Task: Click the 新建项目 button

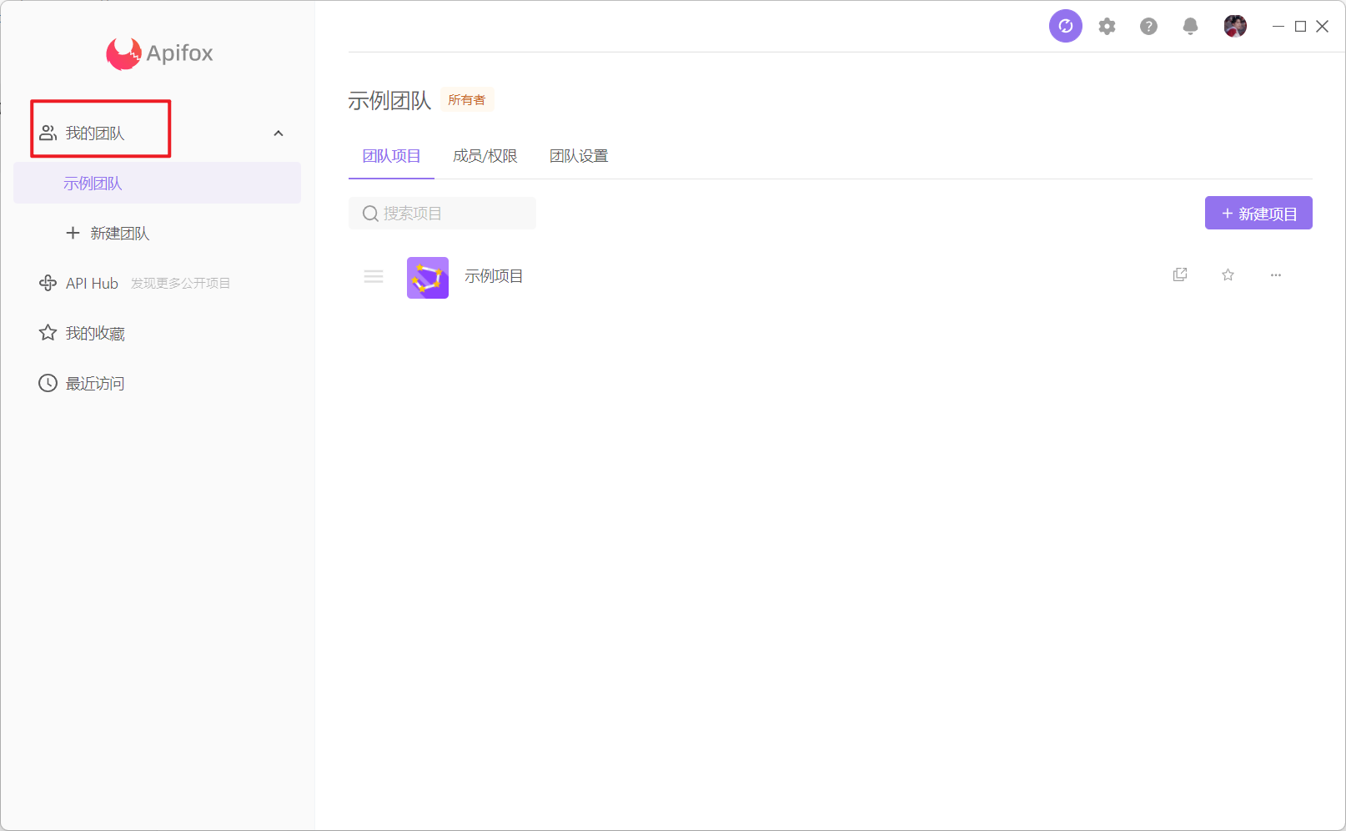Action: (x=1258, y=214)
